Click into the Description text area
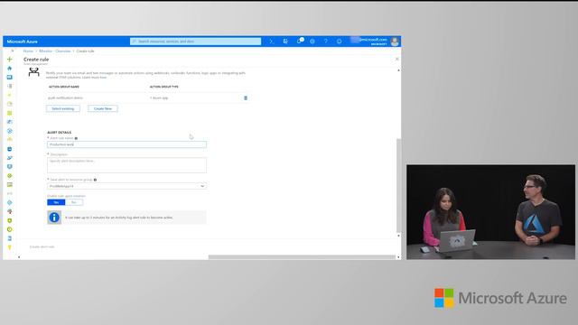Image resolution: width=578 pixels, height=325 pixels. pos(126,165)
